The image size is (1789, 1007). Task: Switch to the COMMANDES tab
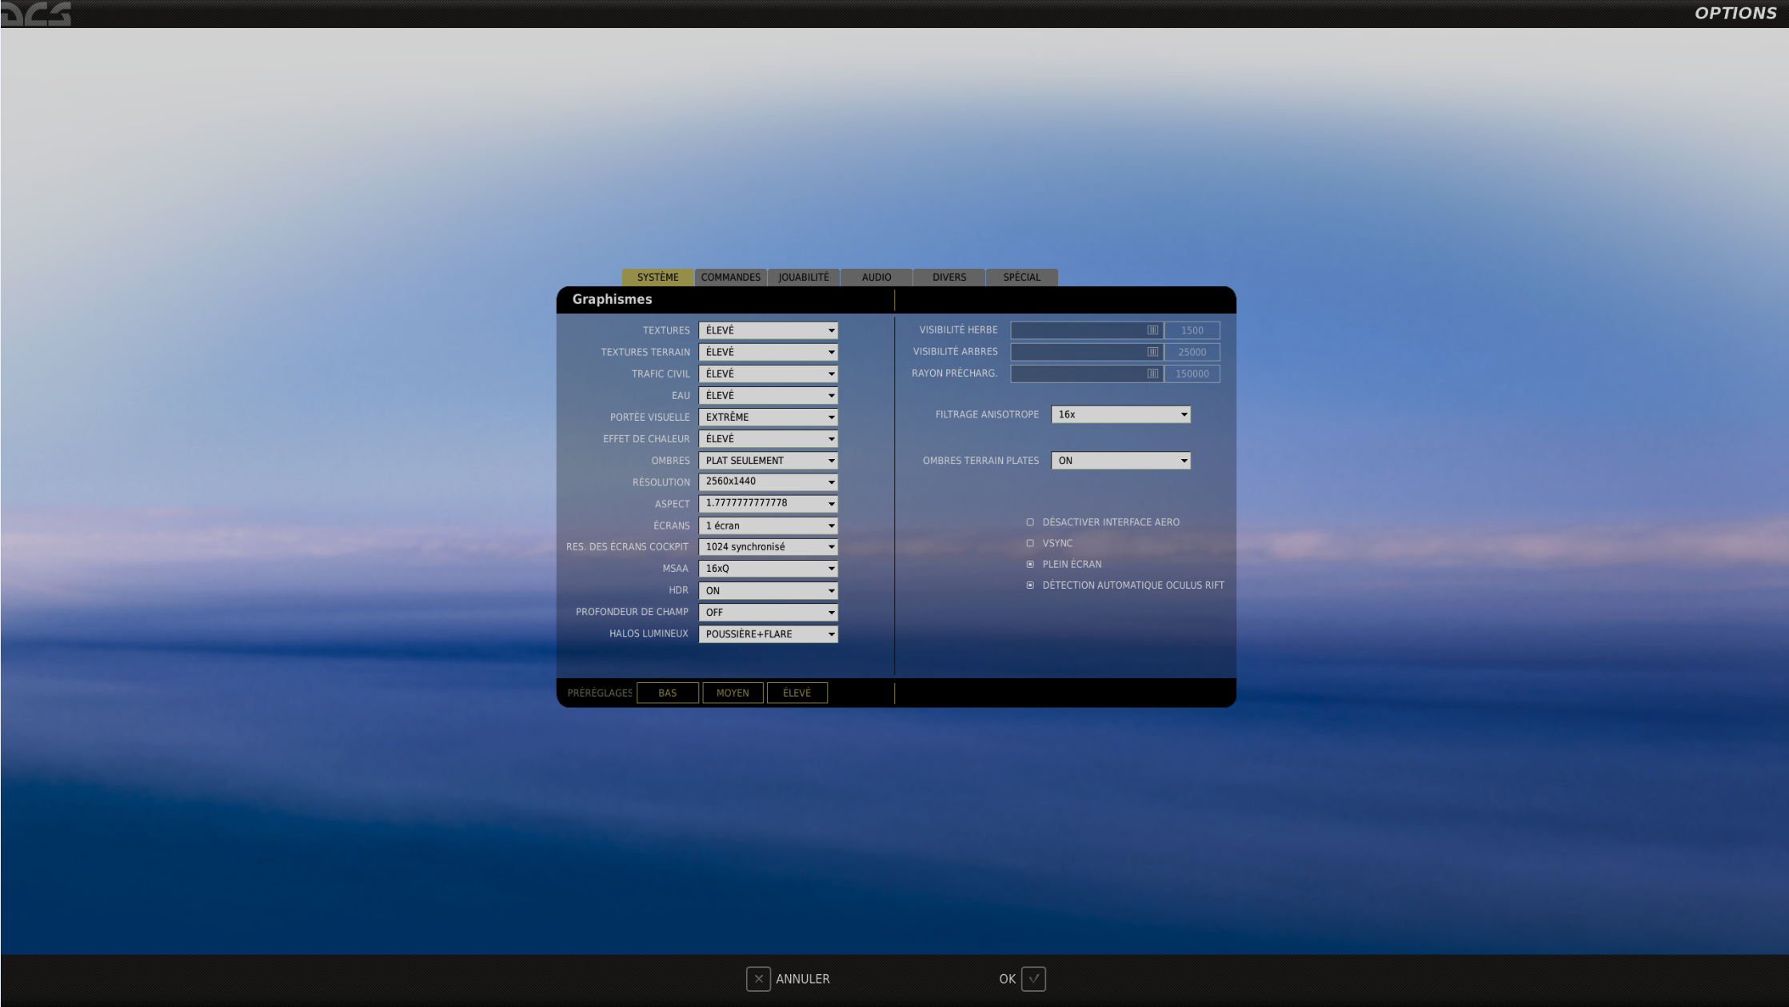pos(730,277)
